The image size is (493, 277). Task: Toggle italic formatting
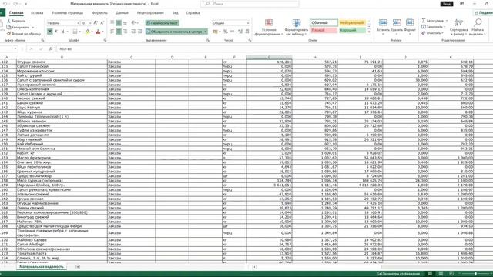tap(56, 32)
